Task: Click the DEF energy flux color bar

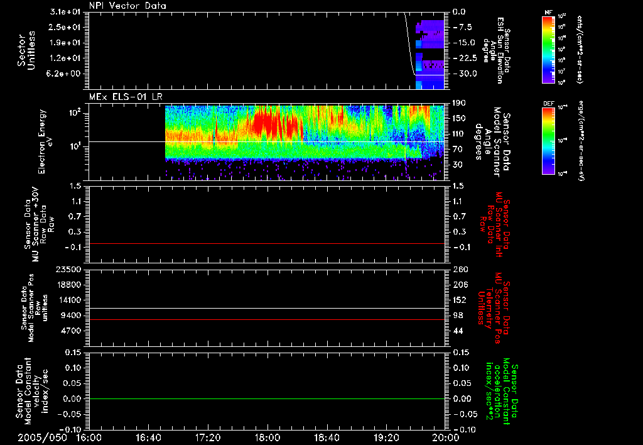Action: pyautogui.click(x=549, y=140)
